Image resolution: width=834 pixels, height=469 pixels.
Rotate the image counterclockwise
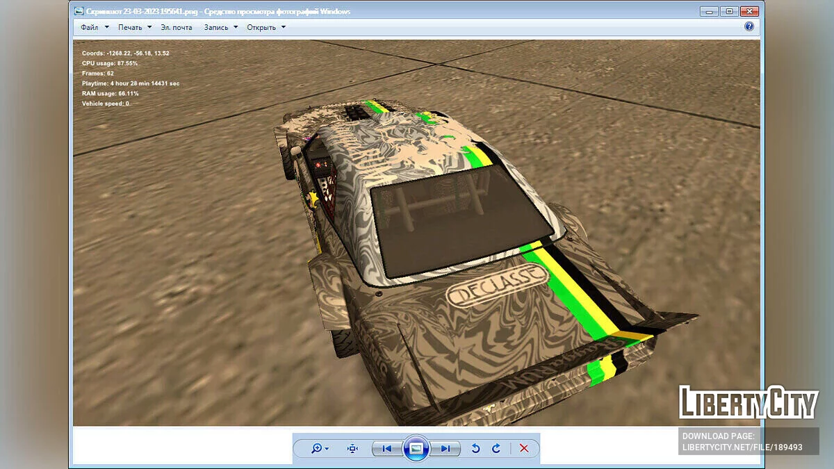475,449
